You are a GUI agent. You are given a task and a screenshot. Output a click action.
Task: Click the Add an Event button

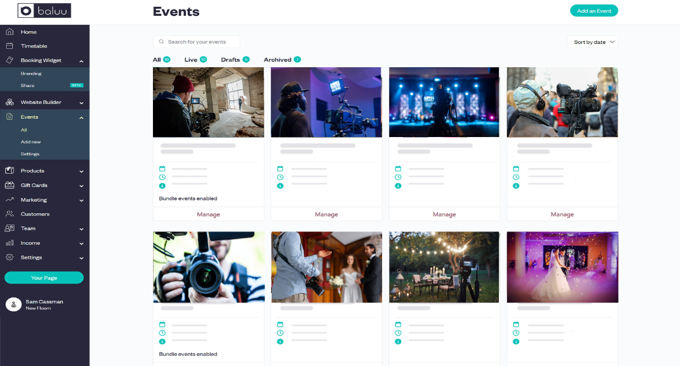(593, 11)
